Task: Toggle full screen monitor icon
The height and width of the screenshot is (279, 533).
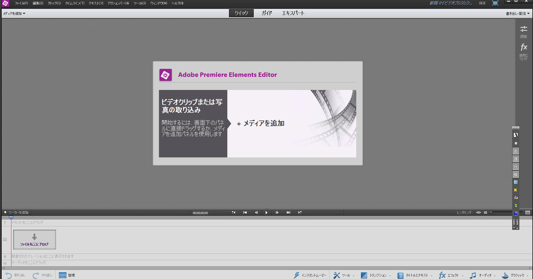Action: click(x=495, y=3)
